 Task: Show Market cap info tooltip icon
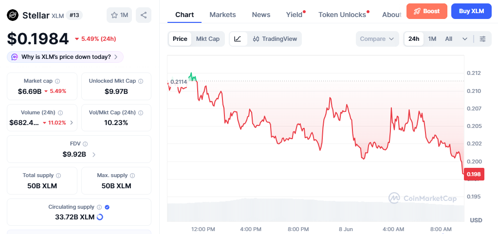pyautogui.click(x=58, y=81)
